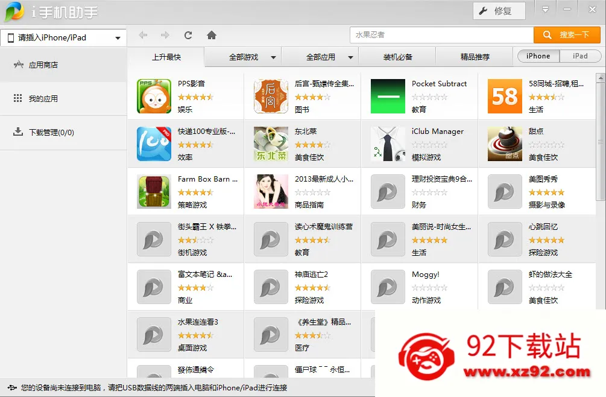Switch device filter to iPad
606x397 pixels.
click(x=580, y=56)
